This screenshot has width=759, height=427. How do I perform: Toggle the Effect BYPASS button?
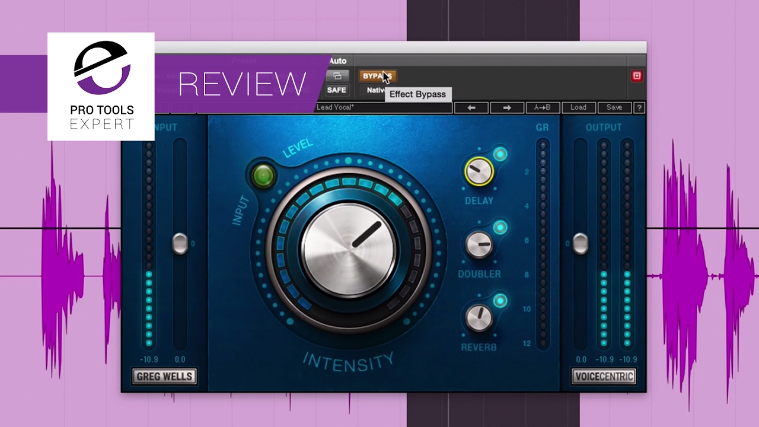[378, 76]
